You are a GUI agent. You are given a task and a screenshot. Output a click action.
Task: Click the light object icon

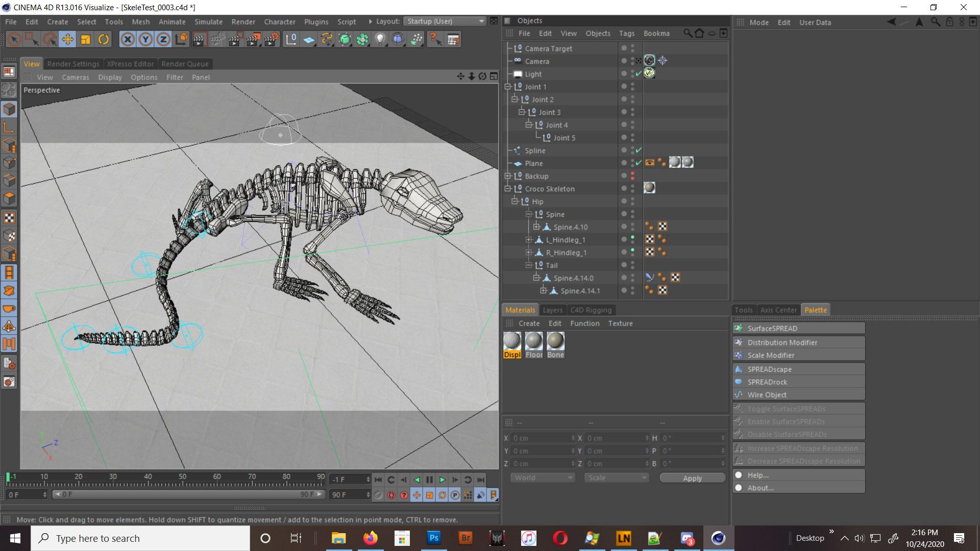(x=380, y=39)
